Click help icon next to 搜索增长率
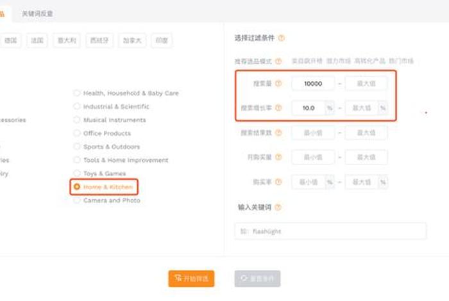Image resolution: width=449 pixels, height=301 pixels. (278, 108)
